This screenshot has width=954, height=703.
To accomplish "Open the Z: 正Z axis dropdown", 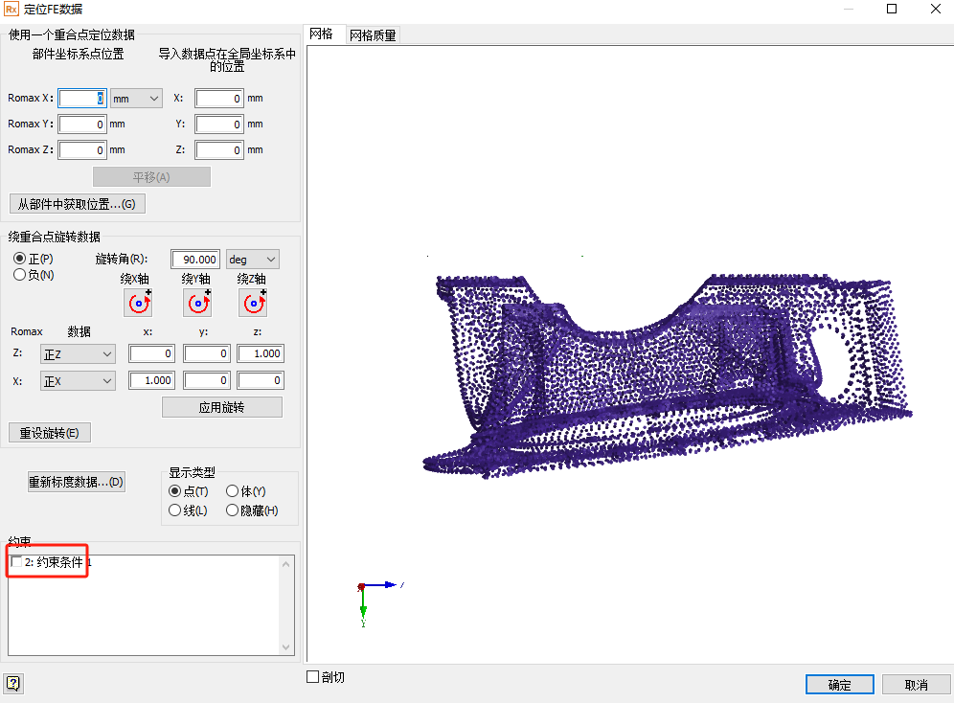I will pos(78,354).
